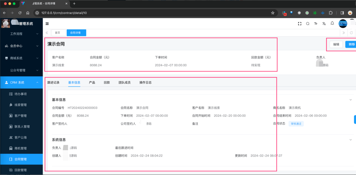This screenshot has height=175, width=356.
Task: Click the scroll-tabs-left double chevron
Action: [x=47, y=33]
